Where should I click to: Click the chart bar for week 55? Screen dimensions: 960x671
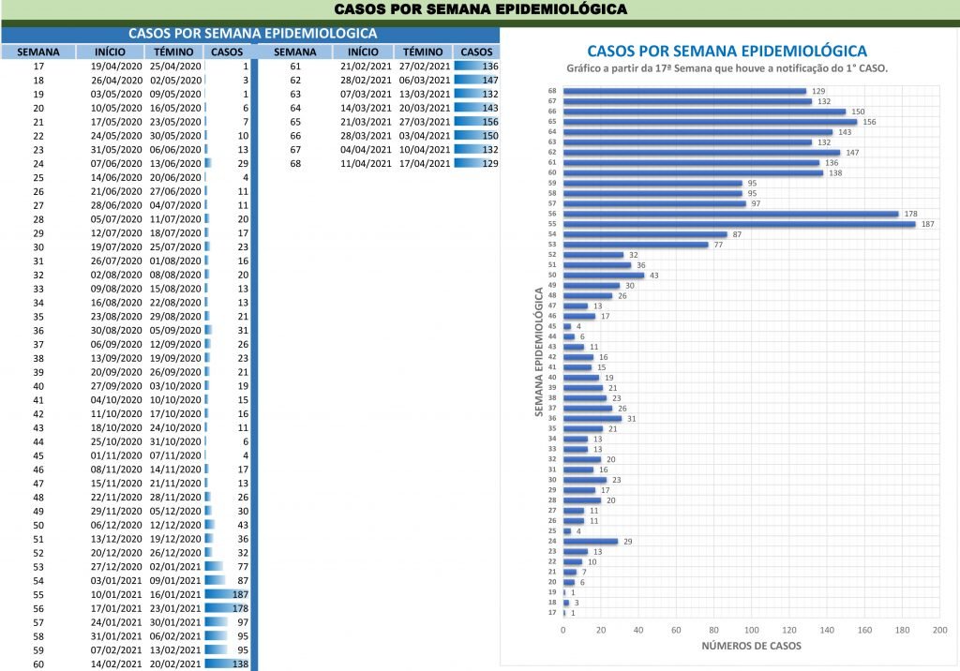(739, 224)
